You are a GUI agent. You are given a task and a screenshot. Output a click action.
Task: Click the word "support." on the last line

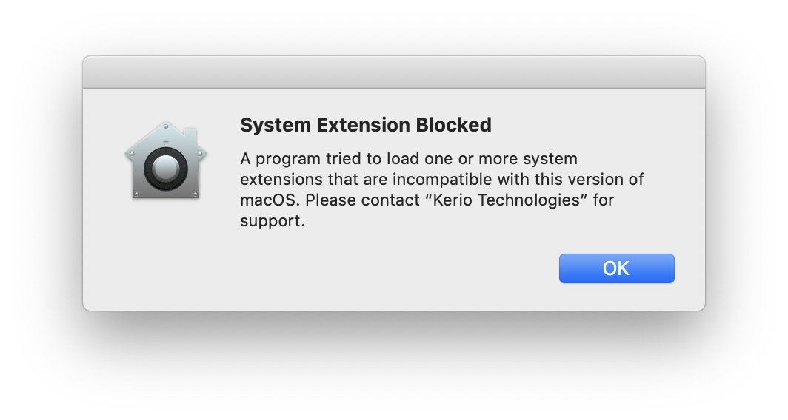click(272, 221)
